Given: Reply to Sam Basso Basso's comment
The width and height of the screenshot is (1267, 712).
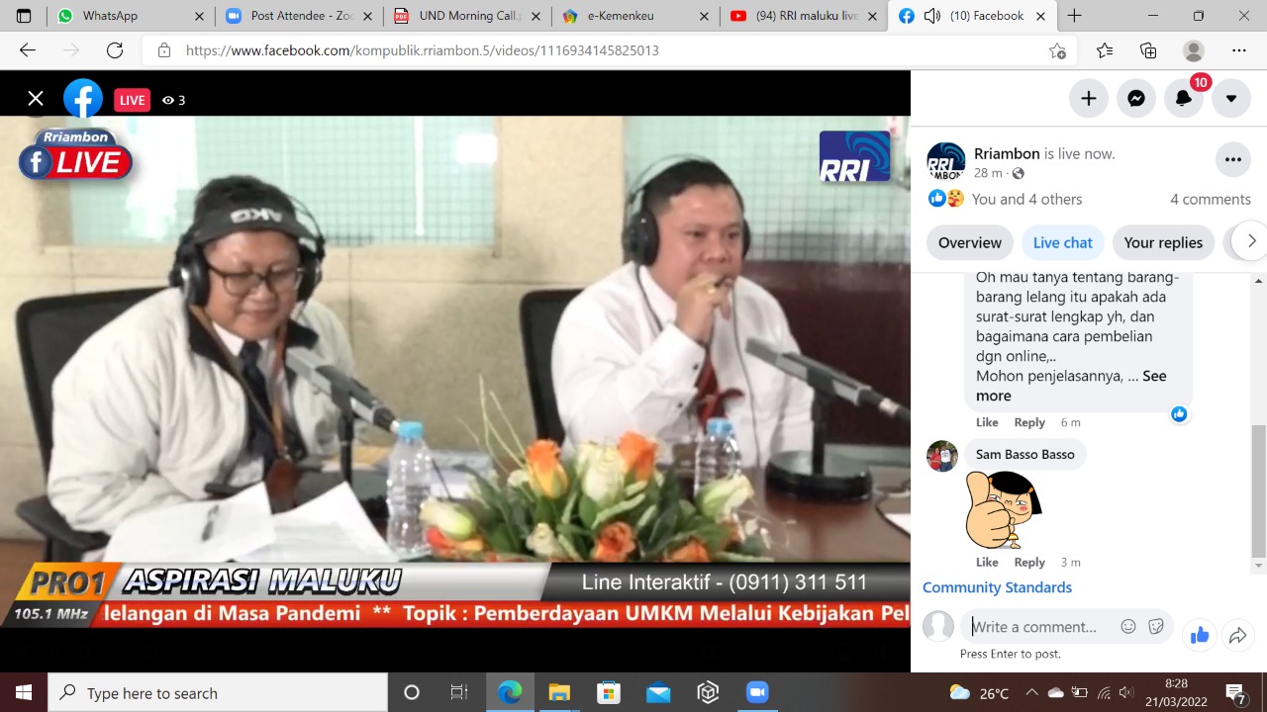Looking at the screenshot, I should (x=1029, y=562).
